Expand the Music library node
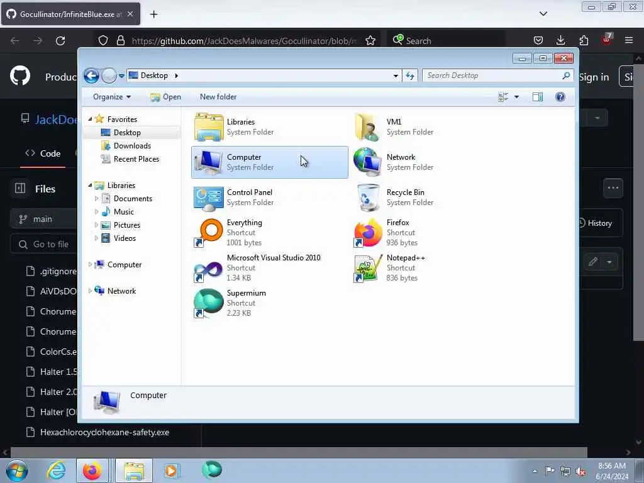The height and width of the screenshot is (483, 644). pos(96,212)
